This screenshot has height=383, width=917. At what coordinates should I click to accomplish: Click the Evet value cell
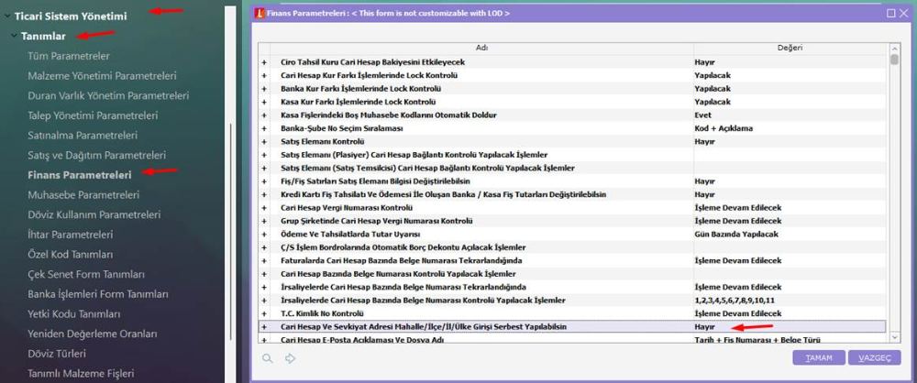pyautogui.click(x=790, y=115)
